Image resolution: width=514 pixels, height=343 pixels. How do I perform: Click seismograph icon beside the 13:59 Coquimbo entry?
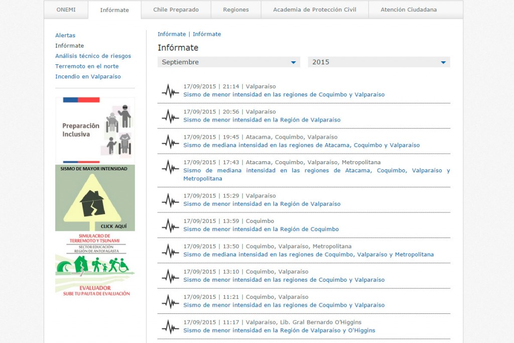(x=171, y=225)
